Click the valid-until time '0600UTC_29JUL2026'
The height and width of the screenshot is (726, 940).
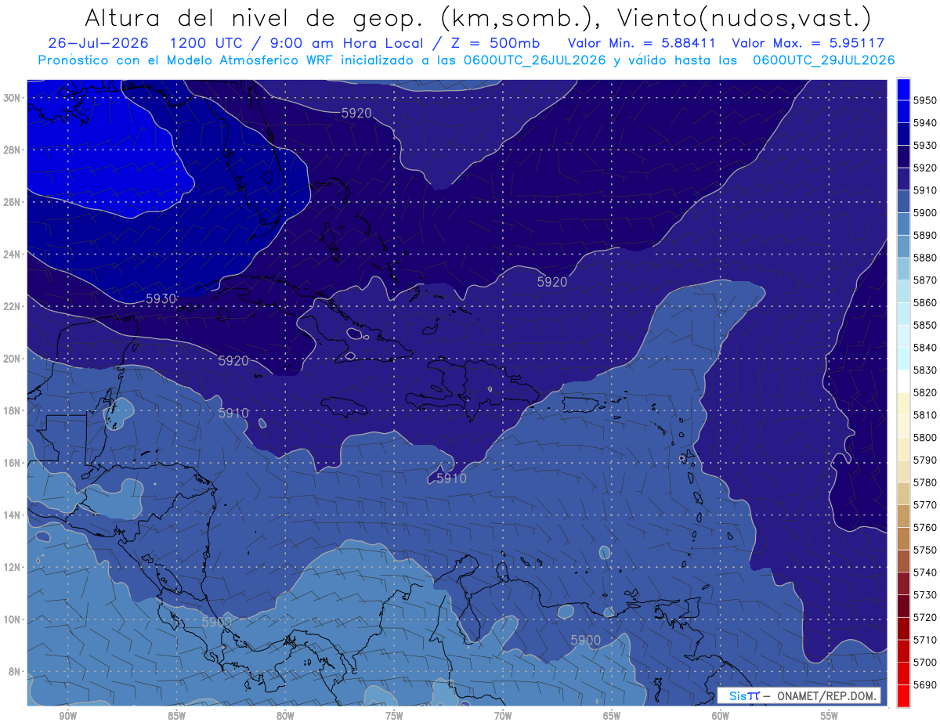pos(824,60)
